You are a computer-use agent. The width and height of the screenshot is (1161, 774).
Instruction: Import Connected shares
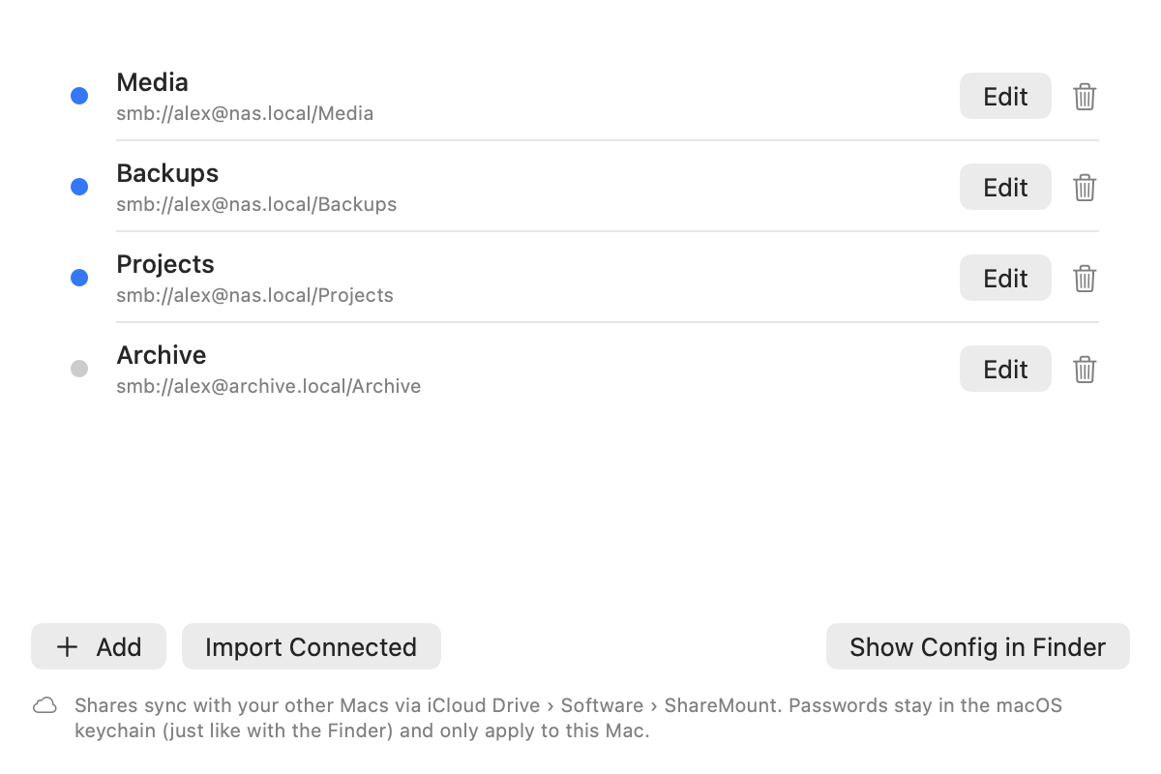pos(312,646)
